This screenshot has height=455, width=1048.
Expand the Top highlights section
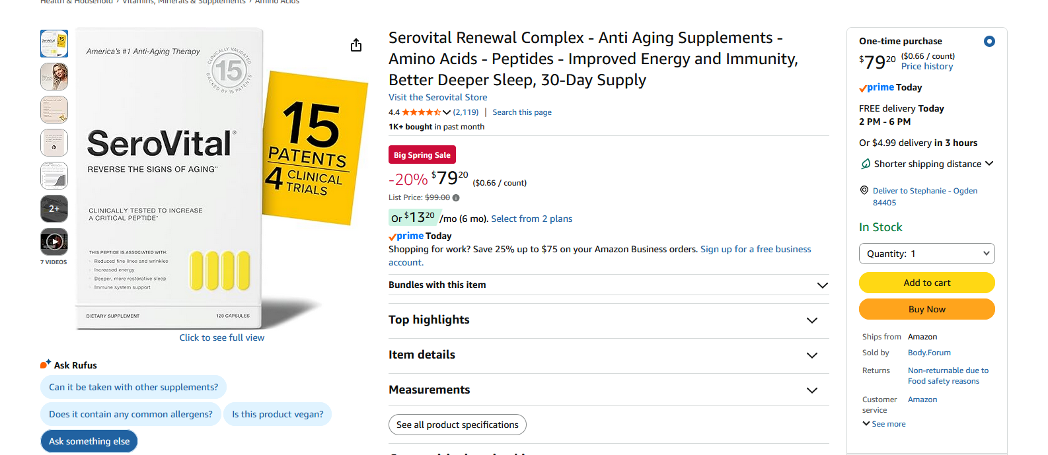click(x=812, y=320)
